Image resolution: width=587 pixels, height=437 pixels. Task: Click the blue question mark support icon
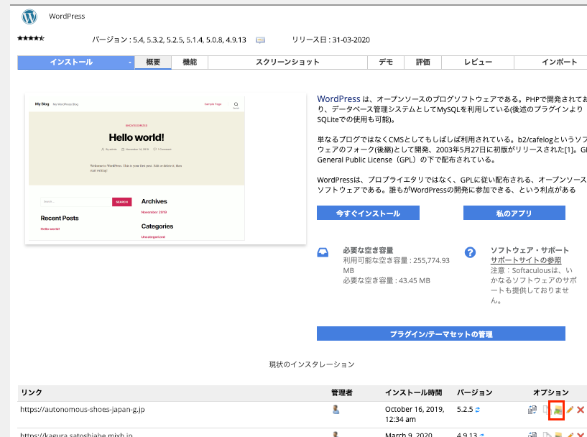[x=470, y=252]
